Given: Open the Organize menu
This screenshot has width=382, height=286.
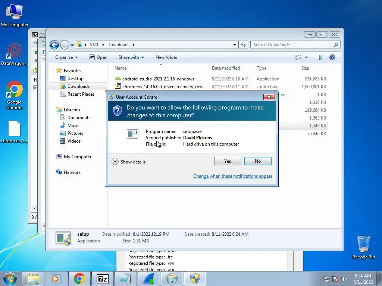Looking at the screenshot, I should pyautogui.click(x=66, y=57).
